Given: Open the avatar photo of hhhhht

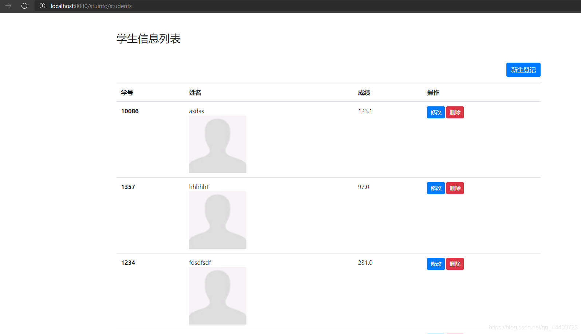Looking at the screenshot, I should (x=218, y=220).
